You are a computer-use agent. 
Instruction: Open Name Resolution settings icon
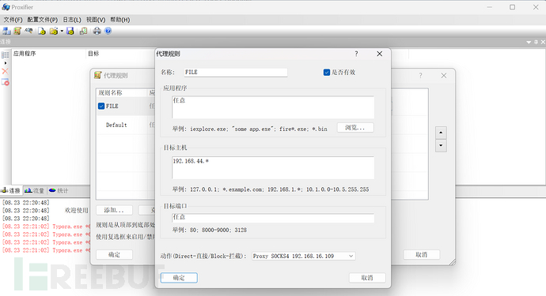click(29, 31)
